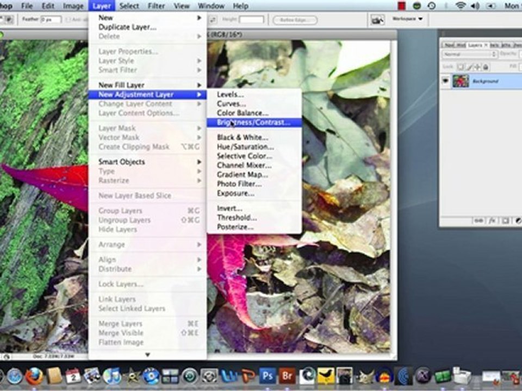
Task: Click the add layer mask icon
Action: [x=505, y=221]
